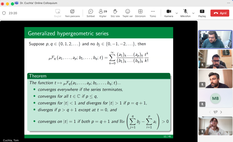Leave the meeting with Ayrıl
The height and width of the screenshot is (142, 233).
pos(220,13)
